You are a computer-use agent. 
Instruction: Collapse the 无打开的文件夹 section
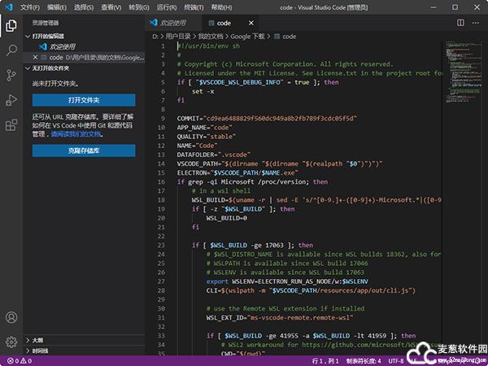click(47, 68)
